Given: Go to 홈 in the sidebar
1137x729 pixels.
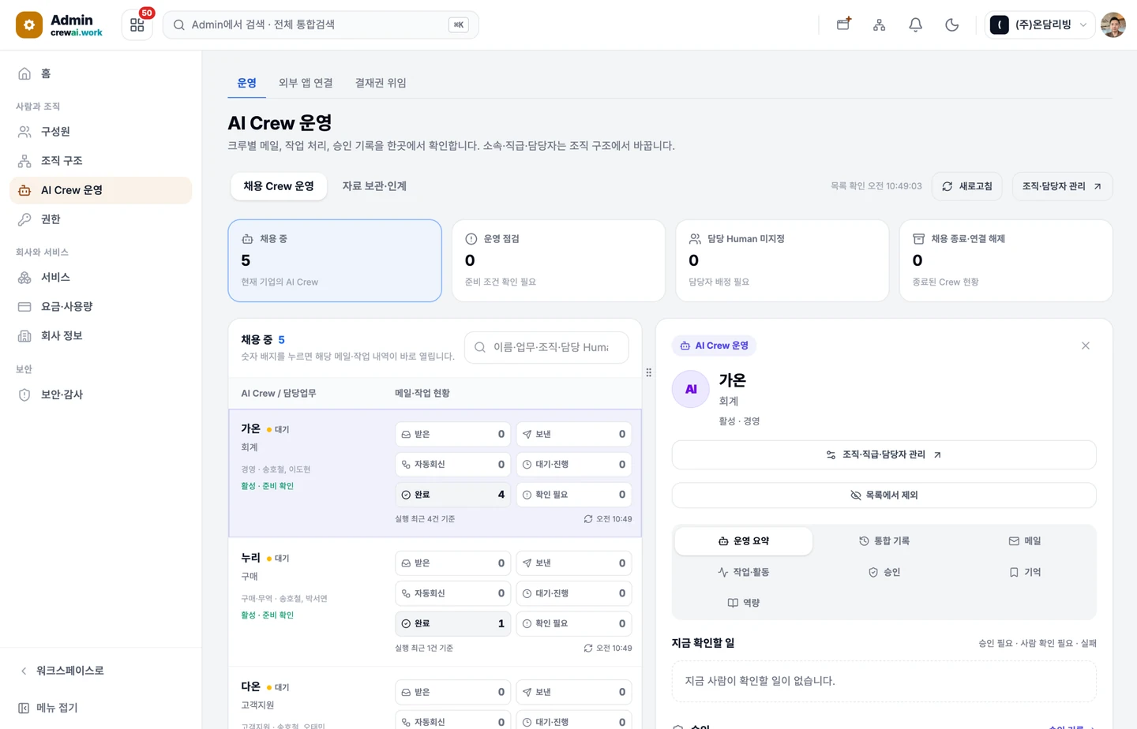Looking at the screenshot, I should click(x=100, y=73).
